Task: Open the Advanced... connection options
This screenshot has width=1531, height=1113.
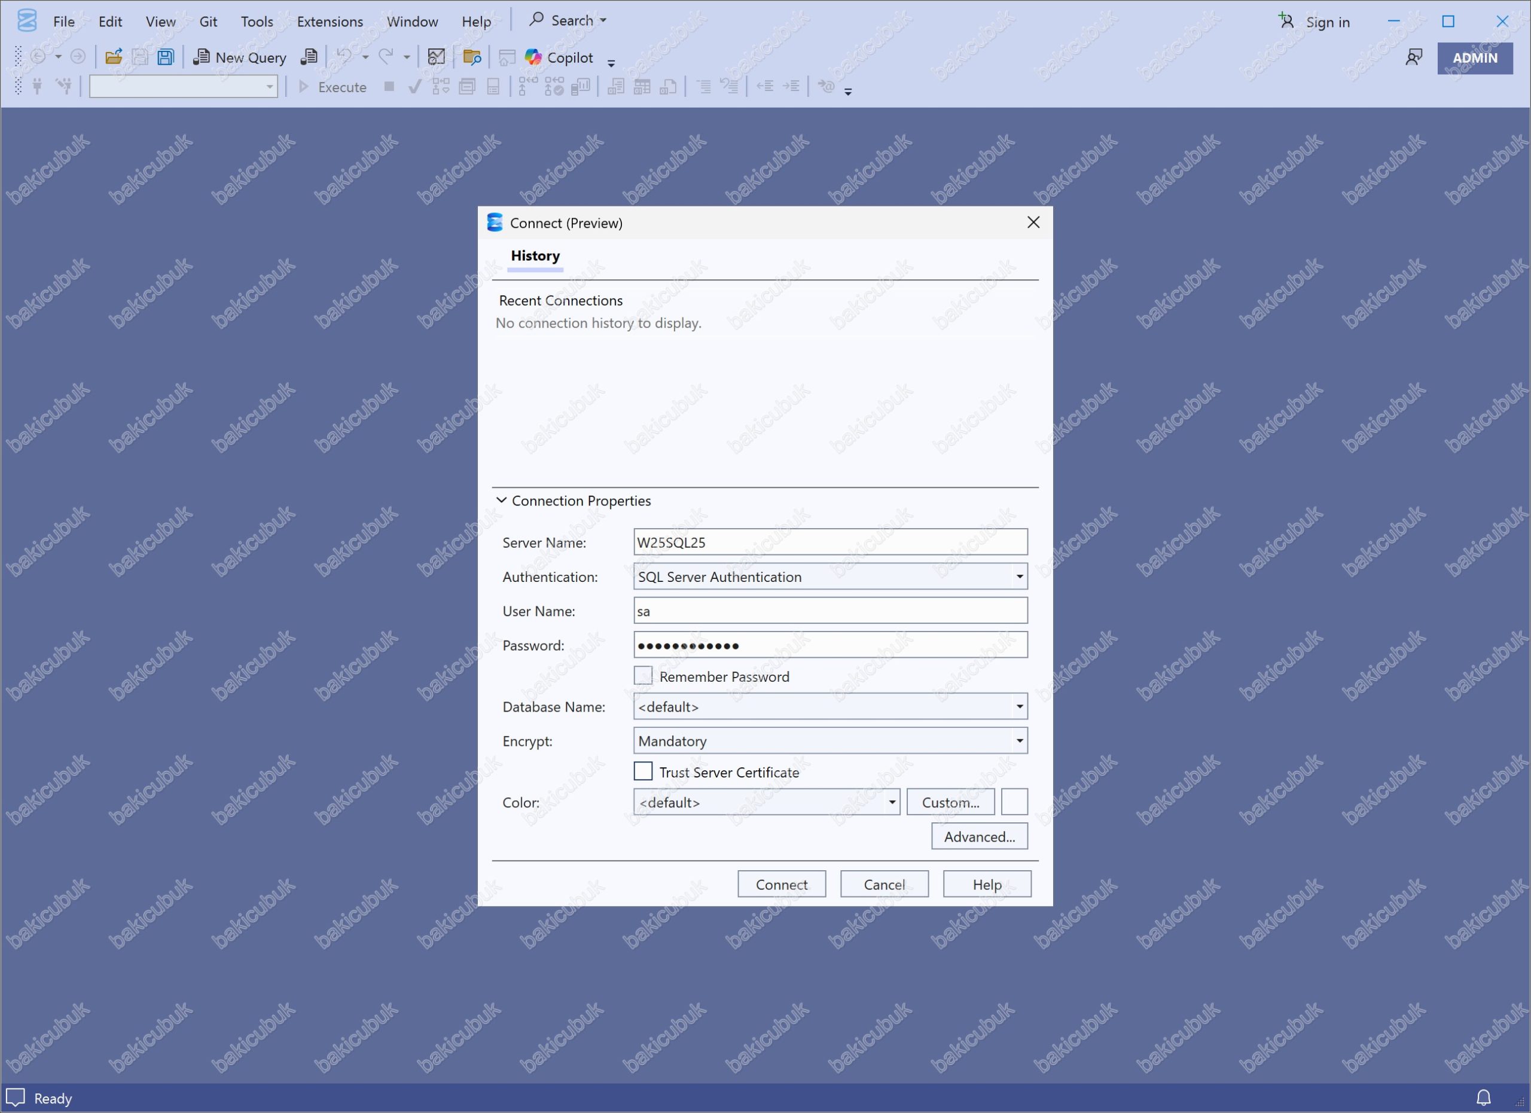Action: [x=980, y=836]
